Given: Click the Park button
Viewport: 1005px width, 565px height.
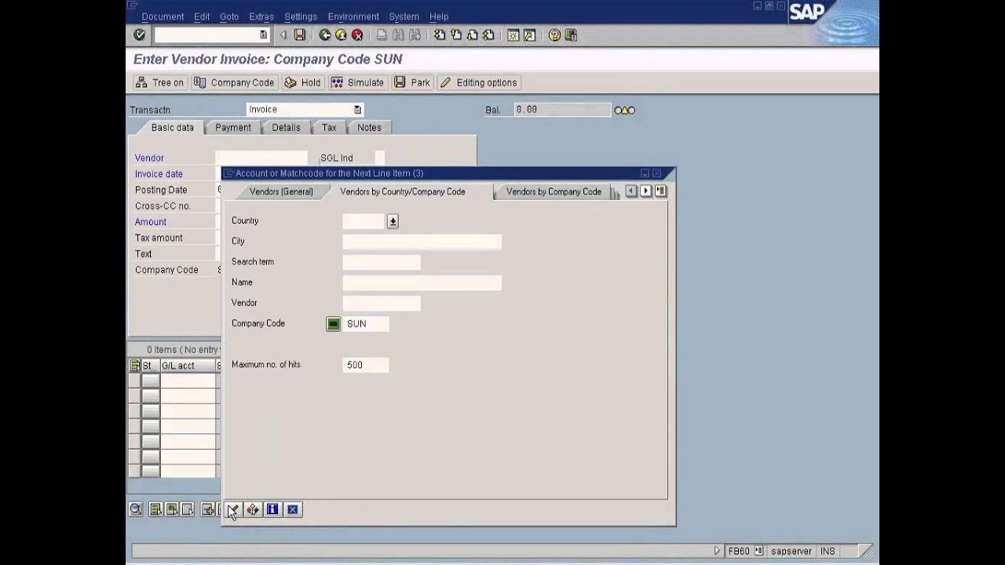Looking at the screenshot, I should coord(413,82).
